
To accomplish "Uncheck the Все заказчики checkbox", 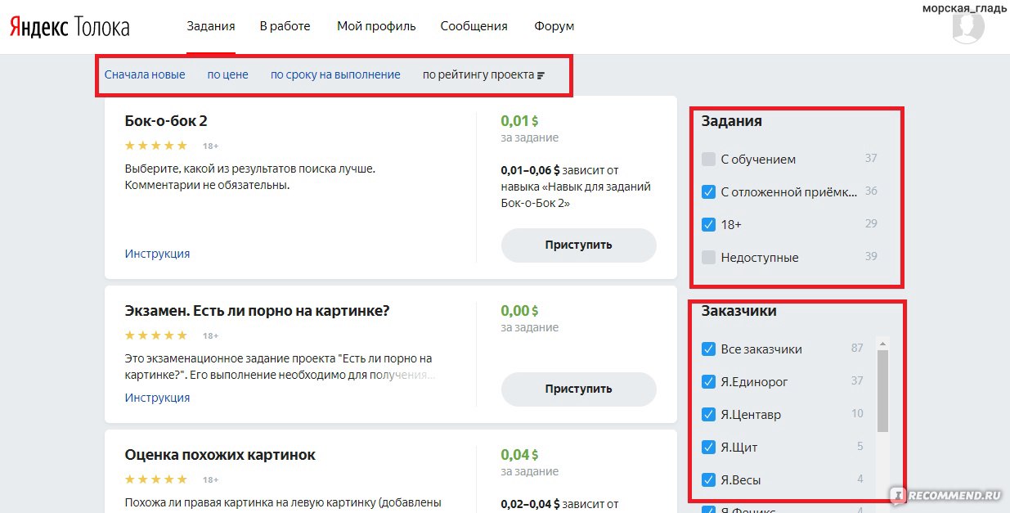I will pos(708,349).
